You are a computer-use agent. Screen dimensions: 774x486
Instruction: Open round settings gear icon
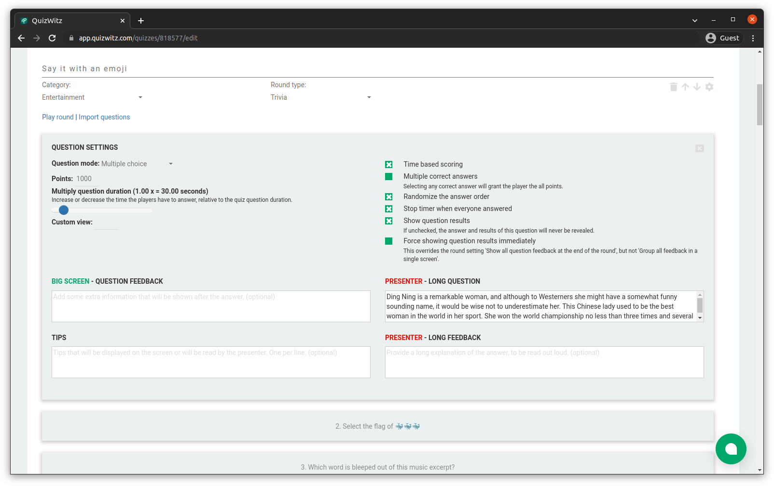tap(709, 87)
